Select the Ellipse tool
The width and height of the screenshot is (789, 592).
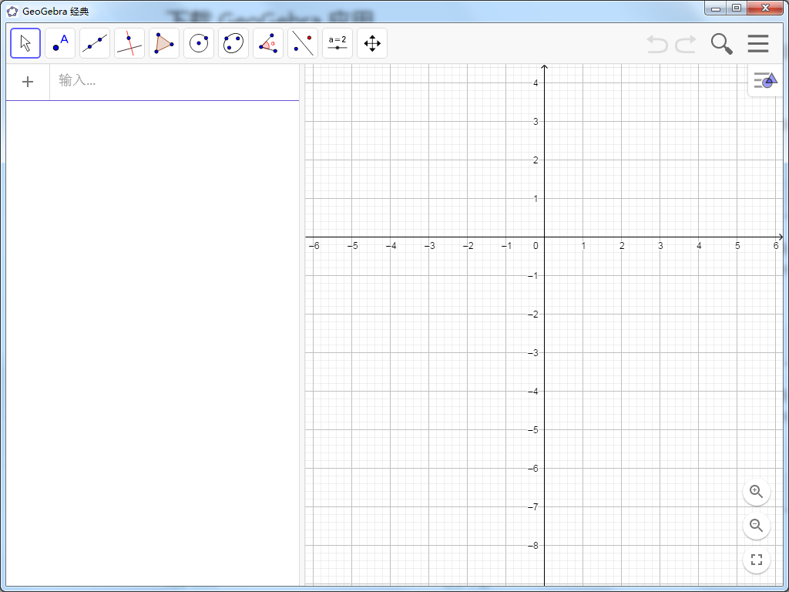(233, 43)
